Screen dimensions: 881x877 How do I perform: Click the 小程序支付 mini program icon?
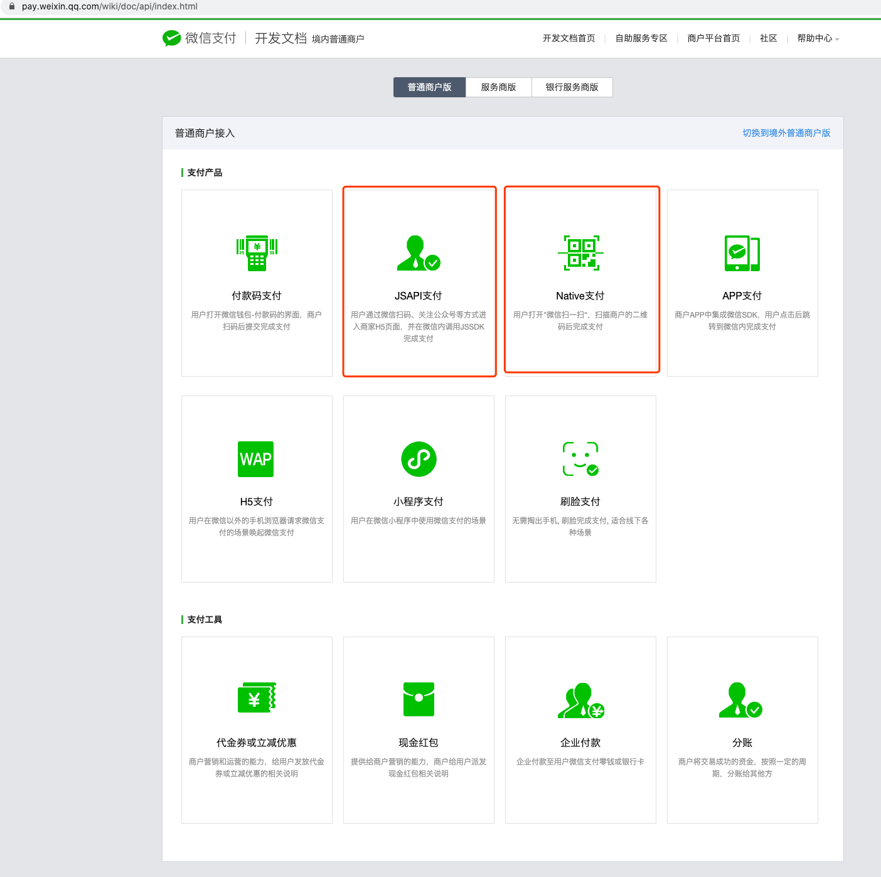pos(419,459)
